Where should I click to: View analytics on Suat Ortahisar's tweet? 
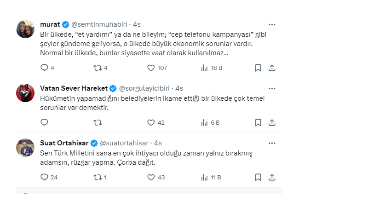(x=205, y=177)
